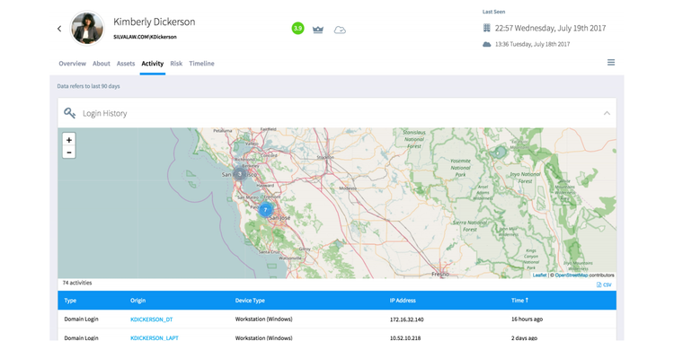The image size is (674, 341).
Task: Click the building icon beside last seen time
Action: (x=486, y=28)
